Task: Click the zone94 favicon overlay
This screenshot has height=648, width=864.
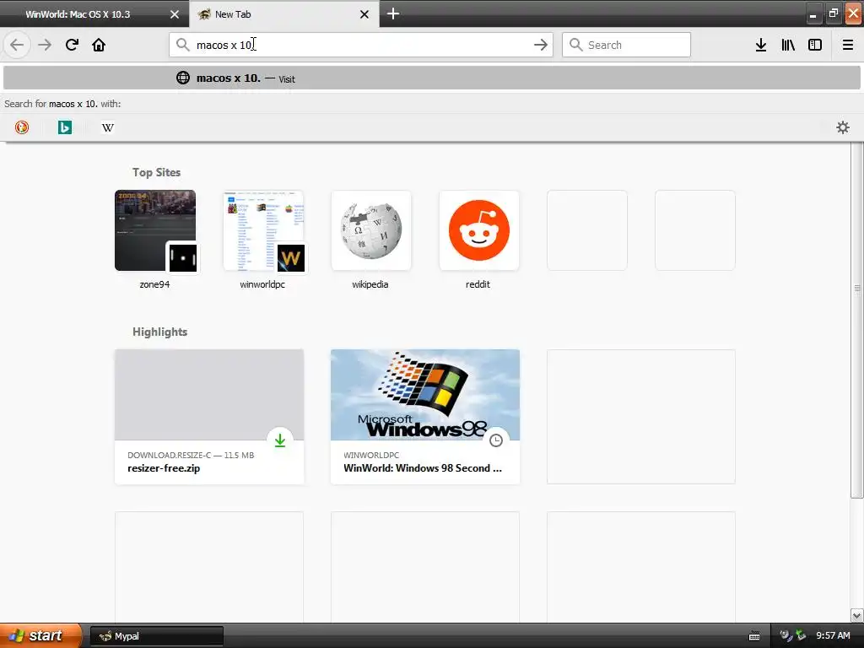Action: pyautogui.click(x=182, y=258)
